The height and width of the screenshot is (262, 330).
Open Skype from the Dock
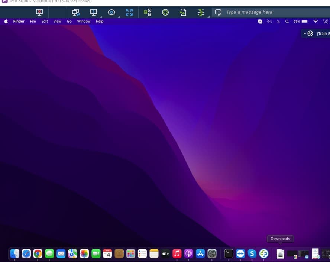252,253
